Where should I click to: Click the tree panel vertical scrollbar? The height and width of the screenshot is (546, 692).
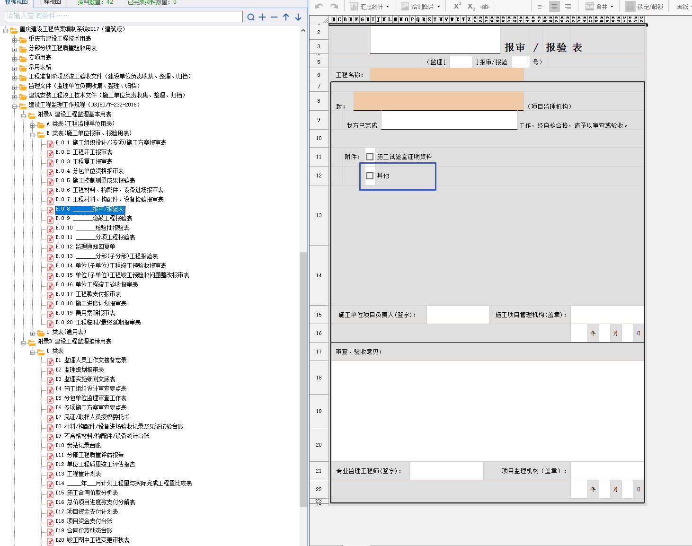coord(303,379)
